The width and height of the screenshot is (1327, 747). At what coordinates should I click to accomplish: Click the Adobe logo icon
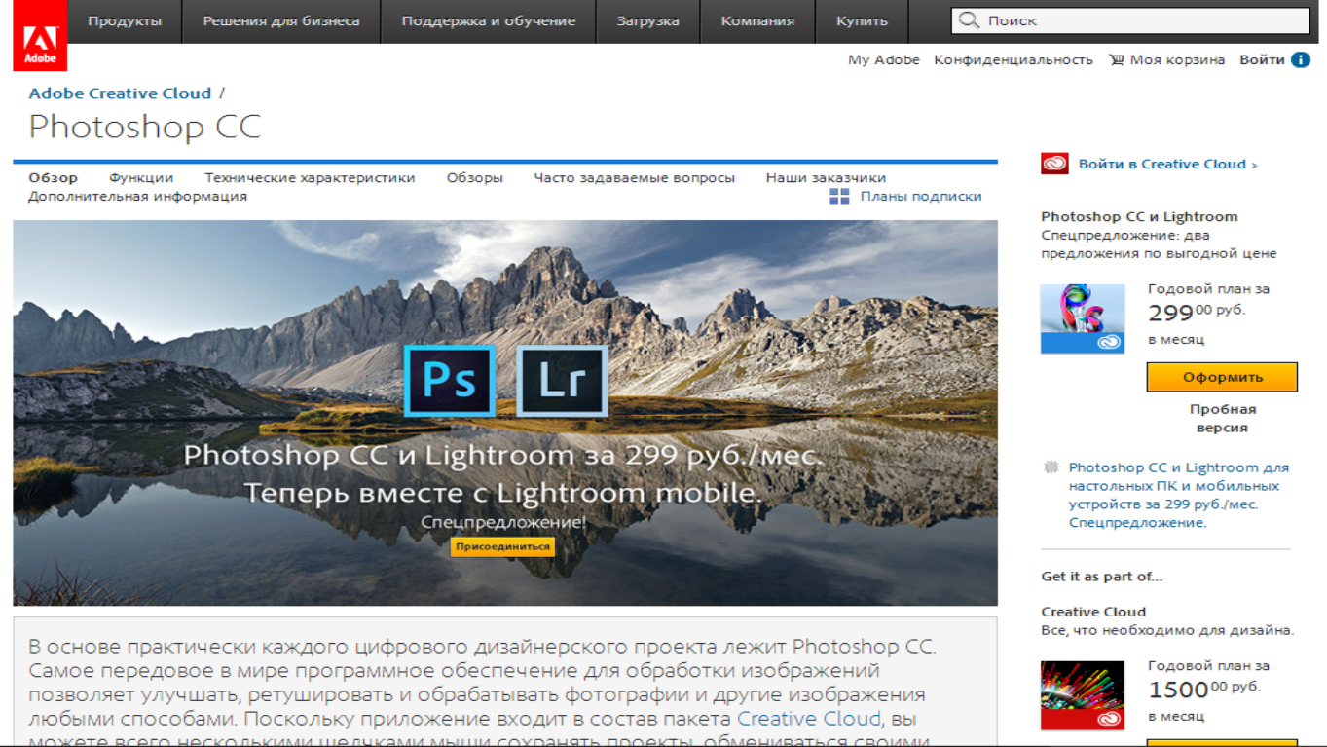pyautogui.click(x=40, y=36)
